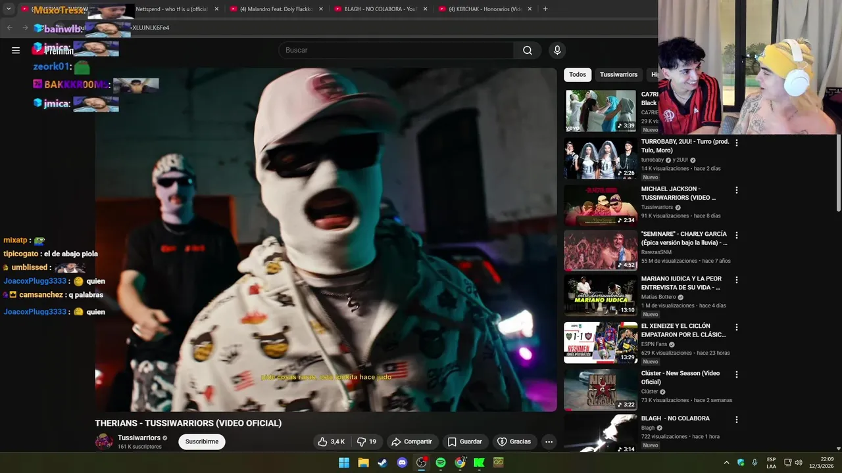This screenshot has height=473, width=842.
Task: Select the Tussiwarriors filter chip
Action: [618, 75]
